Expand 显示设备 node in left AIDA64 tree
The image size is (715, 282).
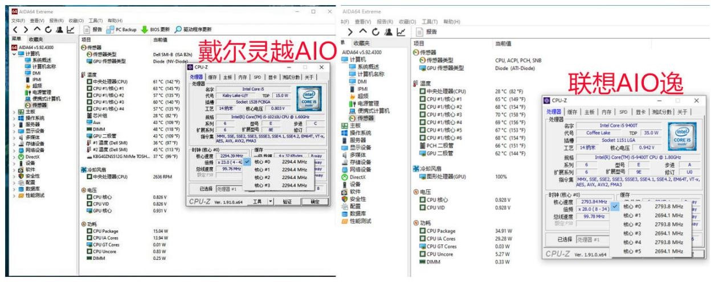(14, 130)
